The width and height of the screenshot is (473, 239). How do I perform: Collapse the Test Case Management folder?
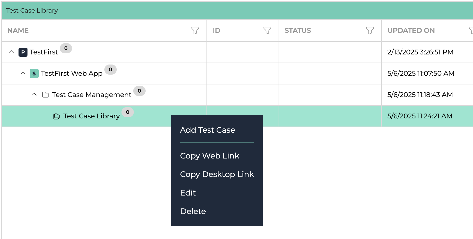pos(34,95)
